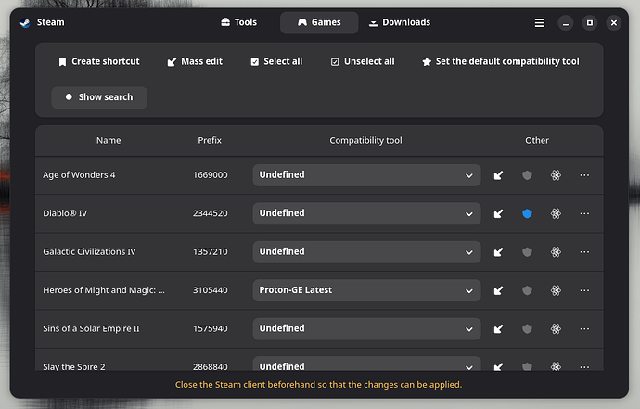Open more options for Heroes of Might and Magic

click(x=584, y=290)
